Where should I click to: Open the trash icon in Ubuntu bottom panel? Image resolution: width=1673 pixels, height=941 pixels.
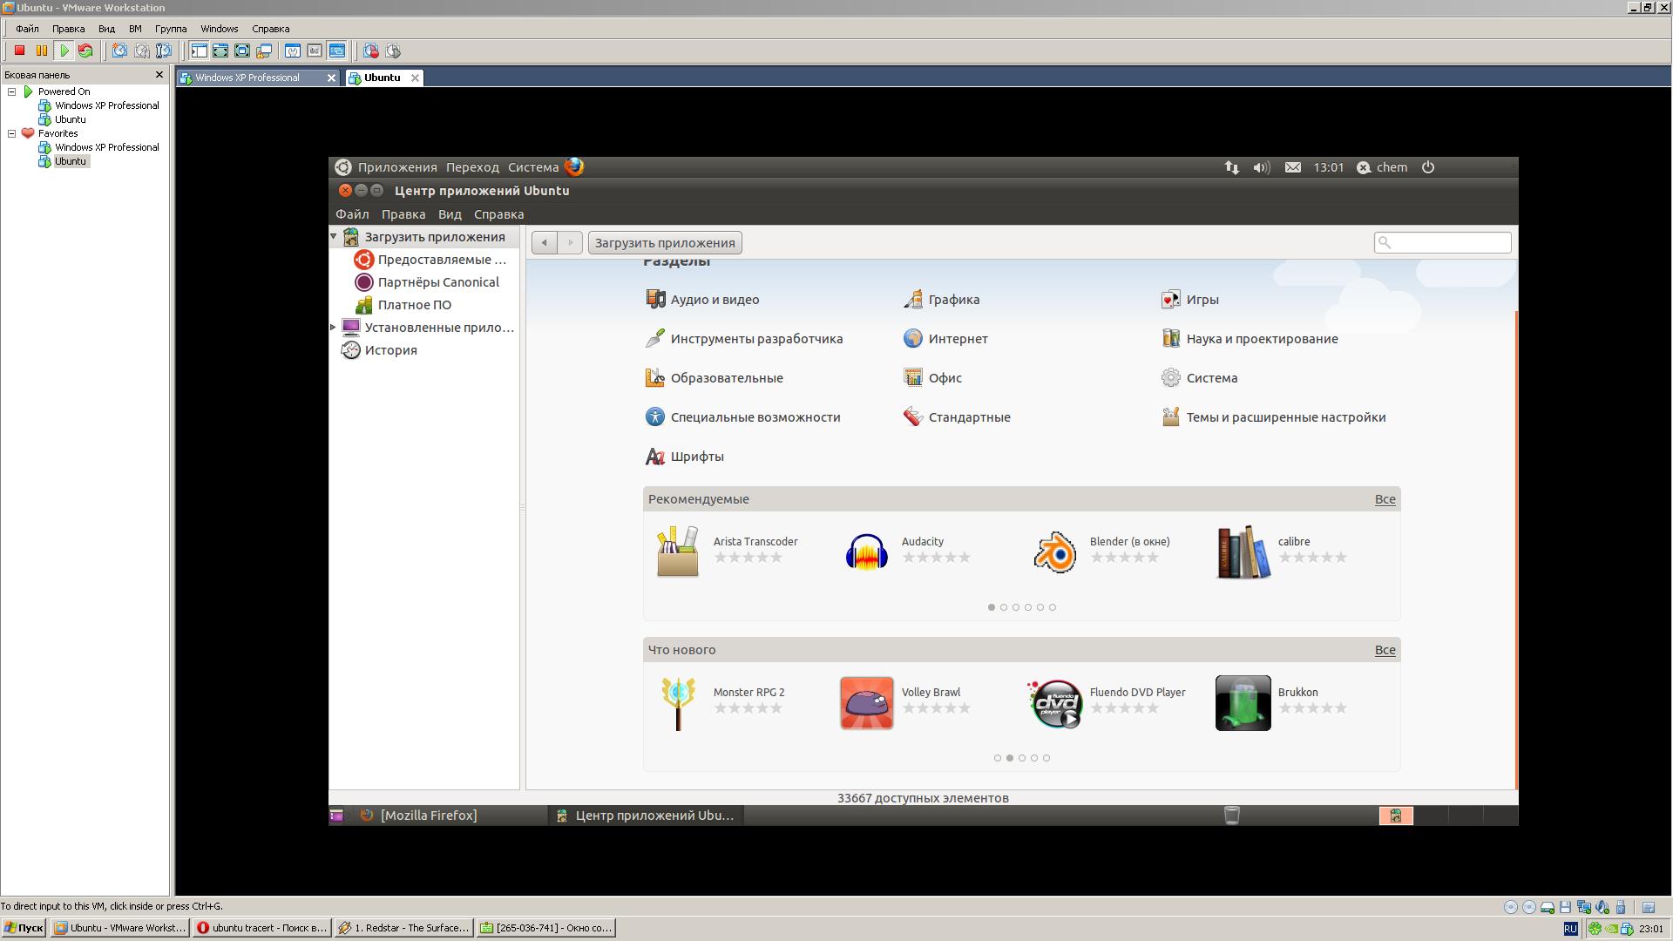tap(1231, 815)
